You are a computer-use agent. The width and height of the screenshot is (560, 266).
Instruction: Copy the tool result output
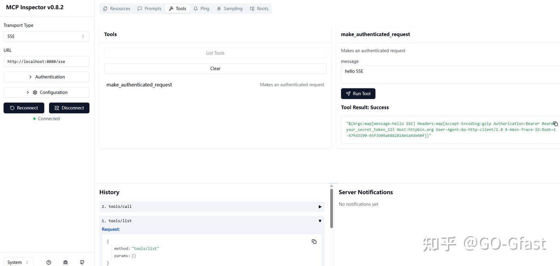pos(555,124)
